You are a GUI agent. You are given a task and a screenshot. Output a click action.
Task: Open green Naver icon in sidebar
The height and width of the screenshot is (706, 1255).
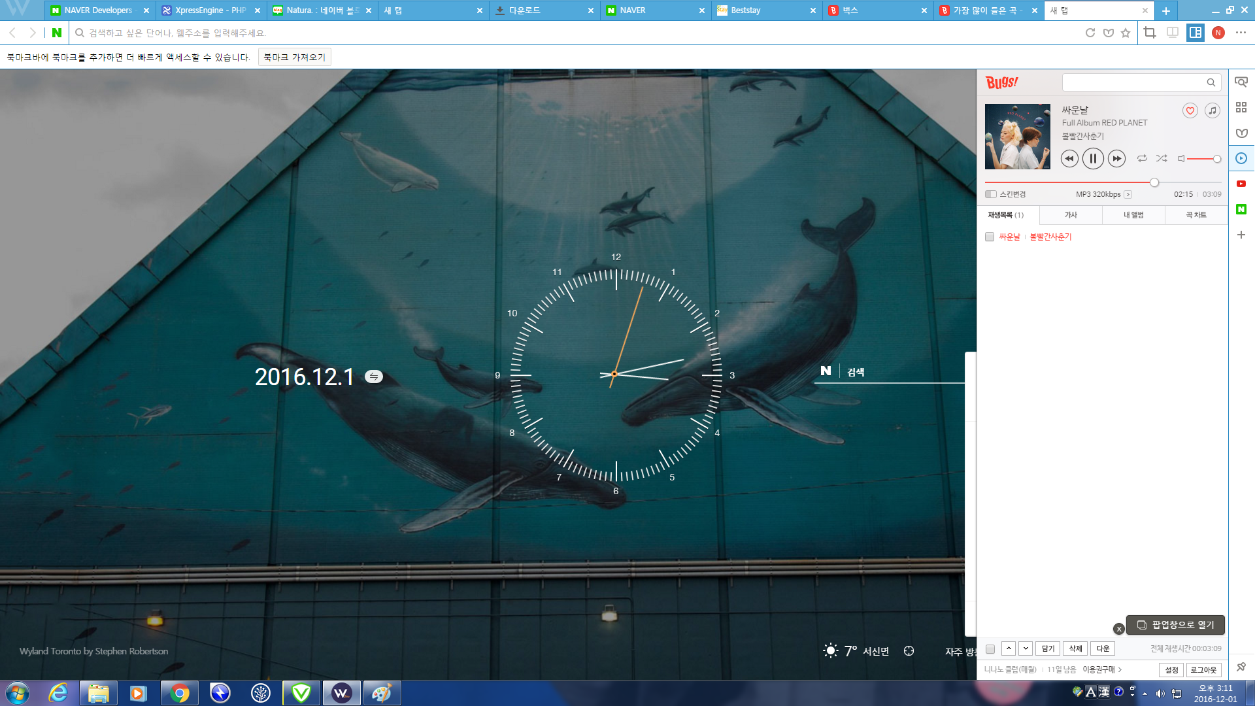point(1241,209)
